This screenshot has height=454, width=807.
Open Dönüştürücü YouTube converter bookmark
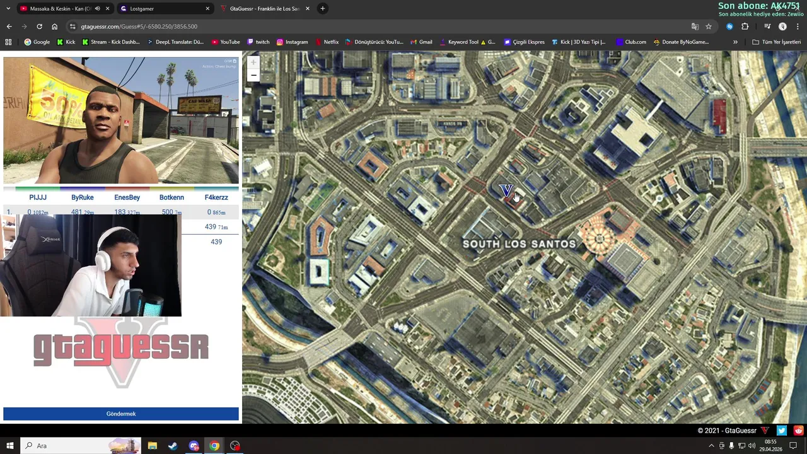pos(374,42)
